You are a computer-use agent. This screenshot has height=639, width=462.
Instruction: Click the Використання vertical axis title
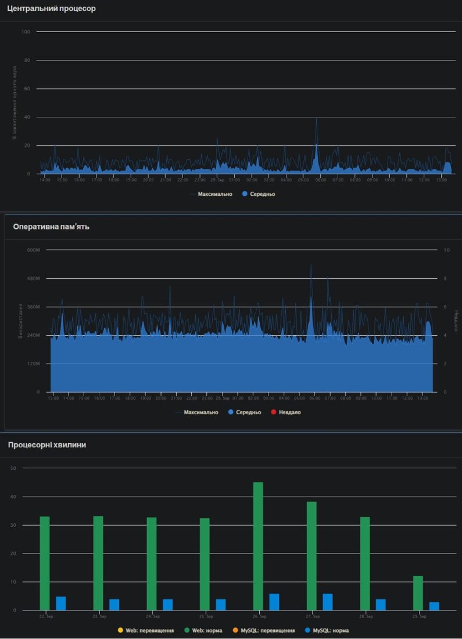(20, 321)
